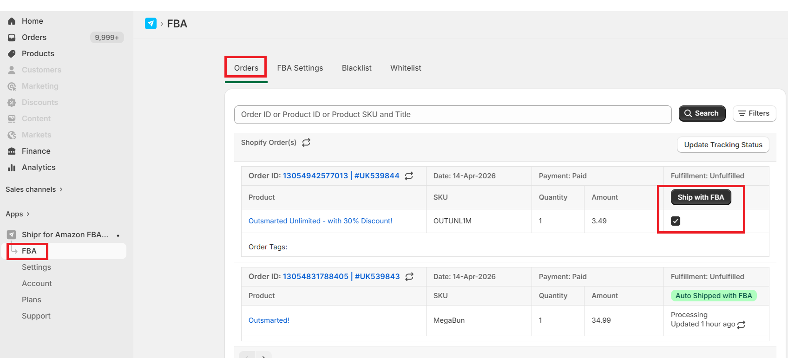Click the Finance bank icon
788x358 pixels.
point(12,151)
